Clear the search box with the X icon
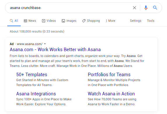The width and height of the screenshot is (167, 114). point(134,8)
